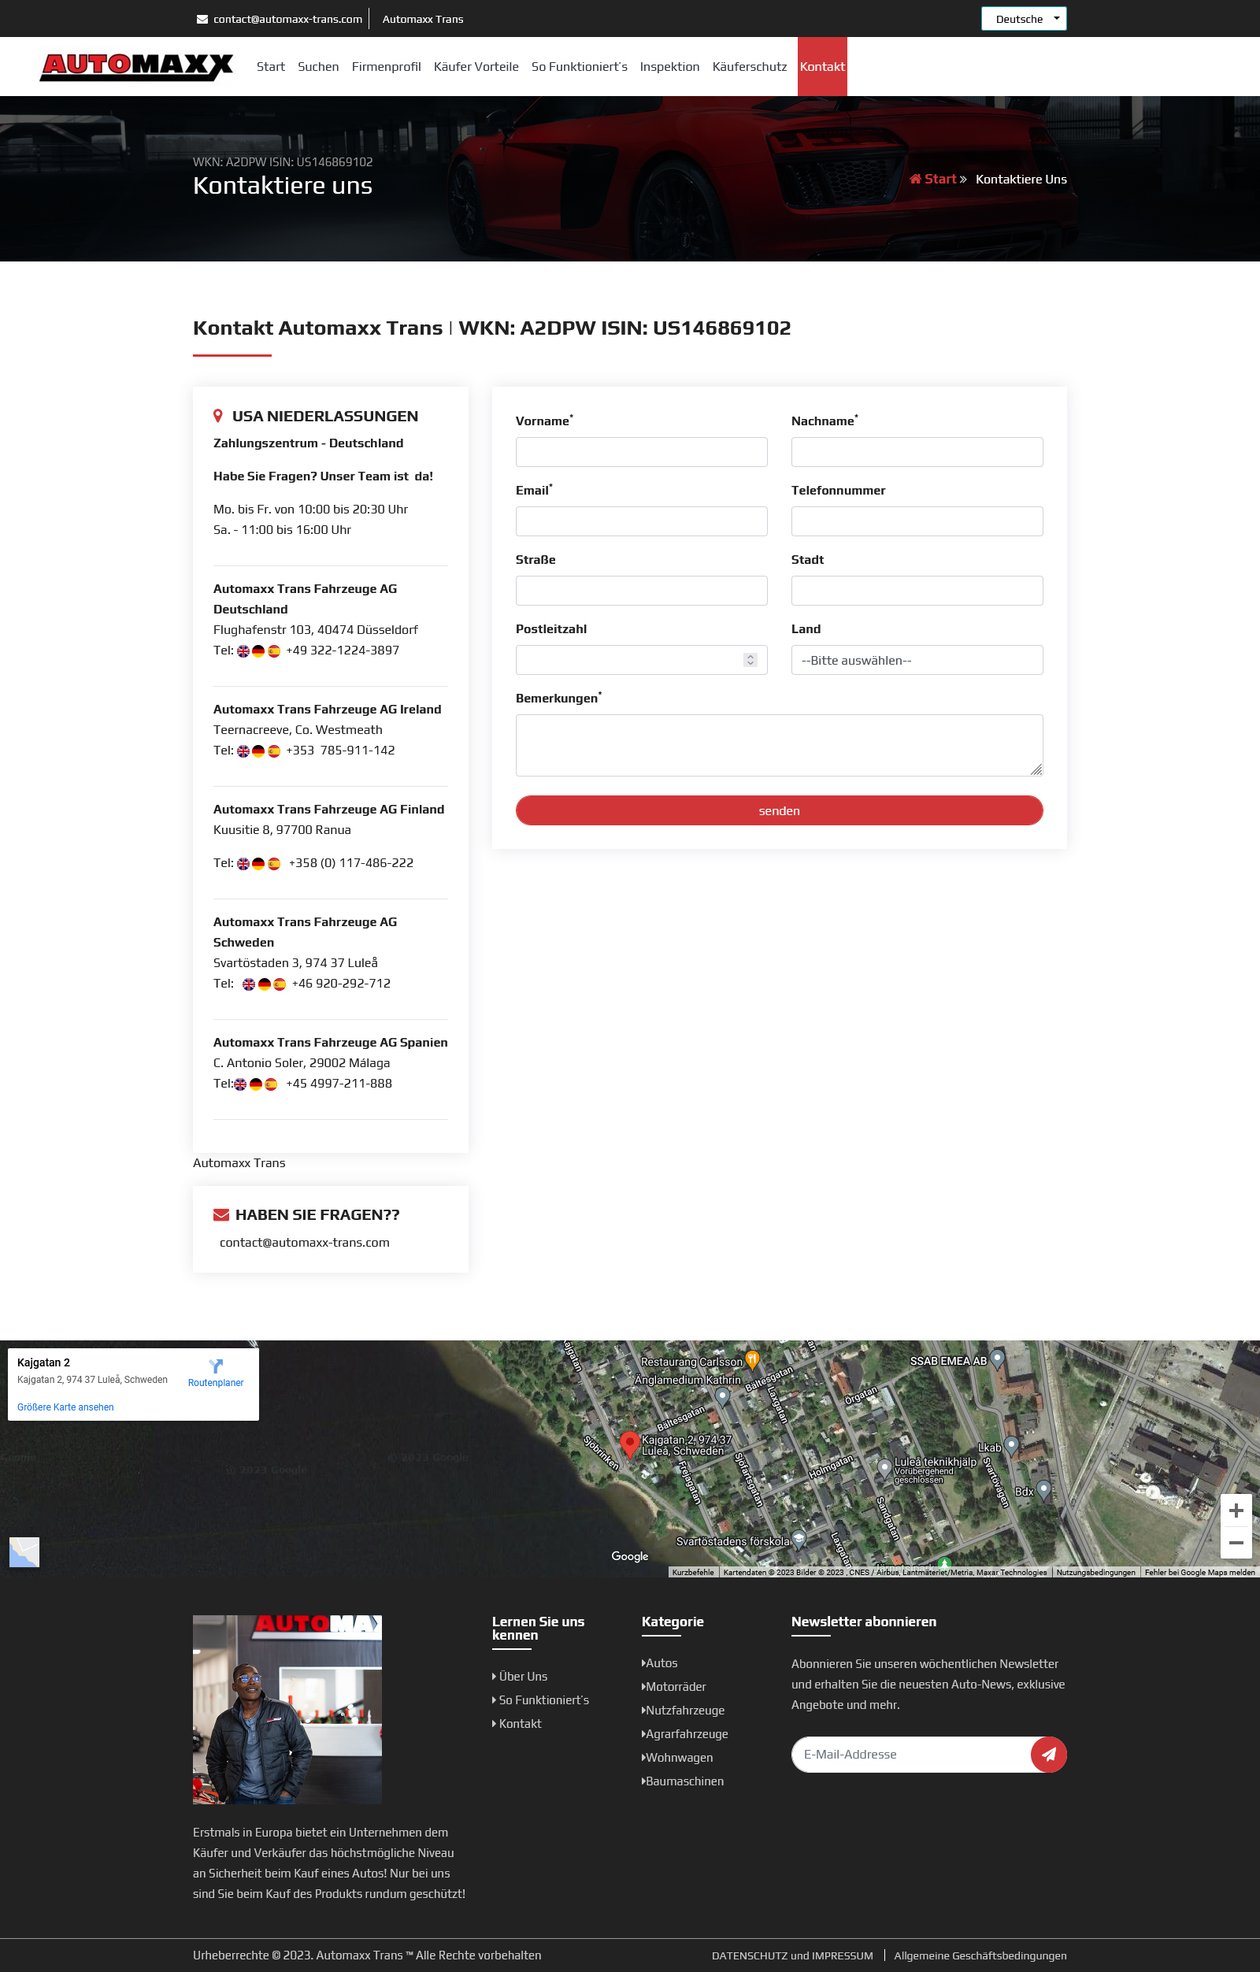Open the Über Uns footer link
This screenshot has width=1260, height=1972.
point(522,1677)
